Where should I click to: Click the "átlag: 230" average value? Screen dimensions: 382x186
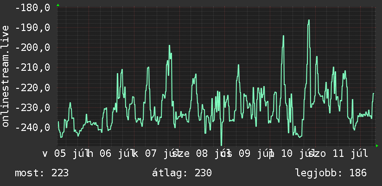182,173
